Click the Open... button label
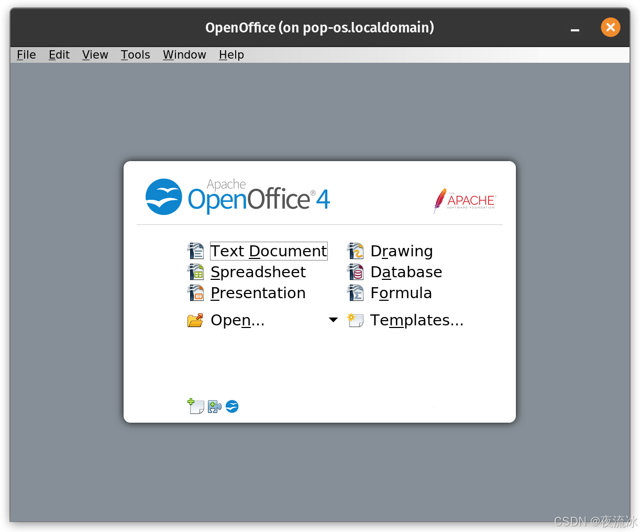This screenshot has height=532, width=640. click(238, 320)
